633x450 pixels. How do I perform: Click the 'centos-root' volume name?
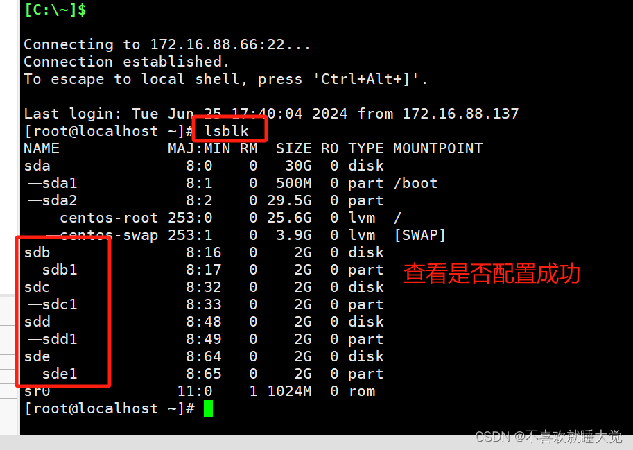pos(109,218)
